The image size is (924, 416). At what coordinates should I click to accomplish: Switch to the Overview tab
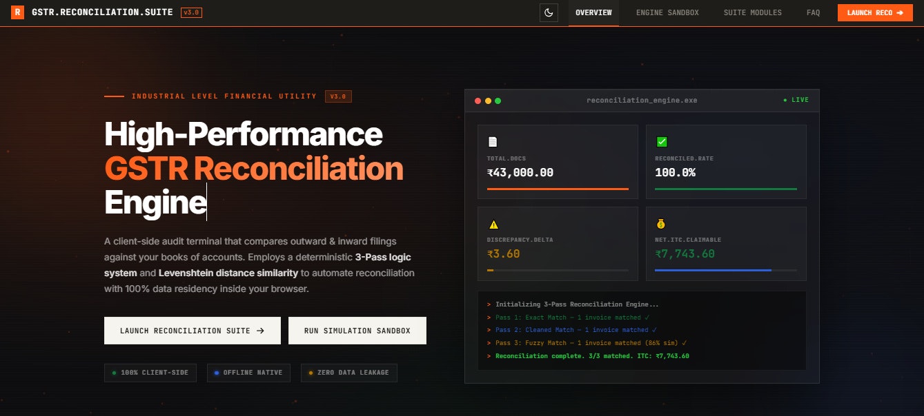coord(593,12)
